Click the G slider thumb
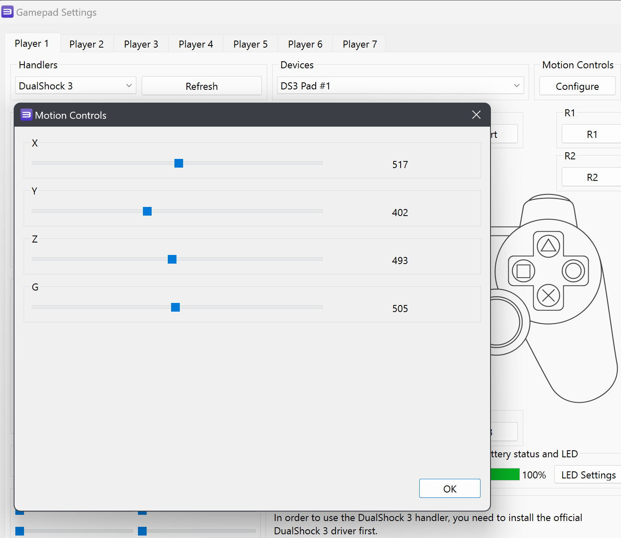 [175, 307]
